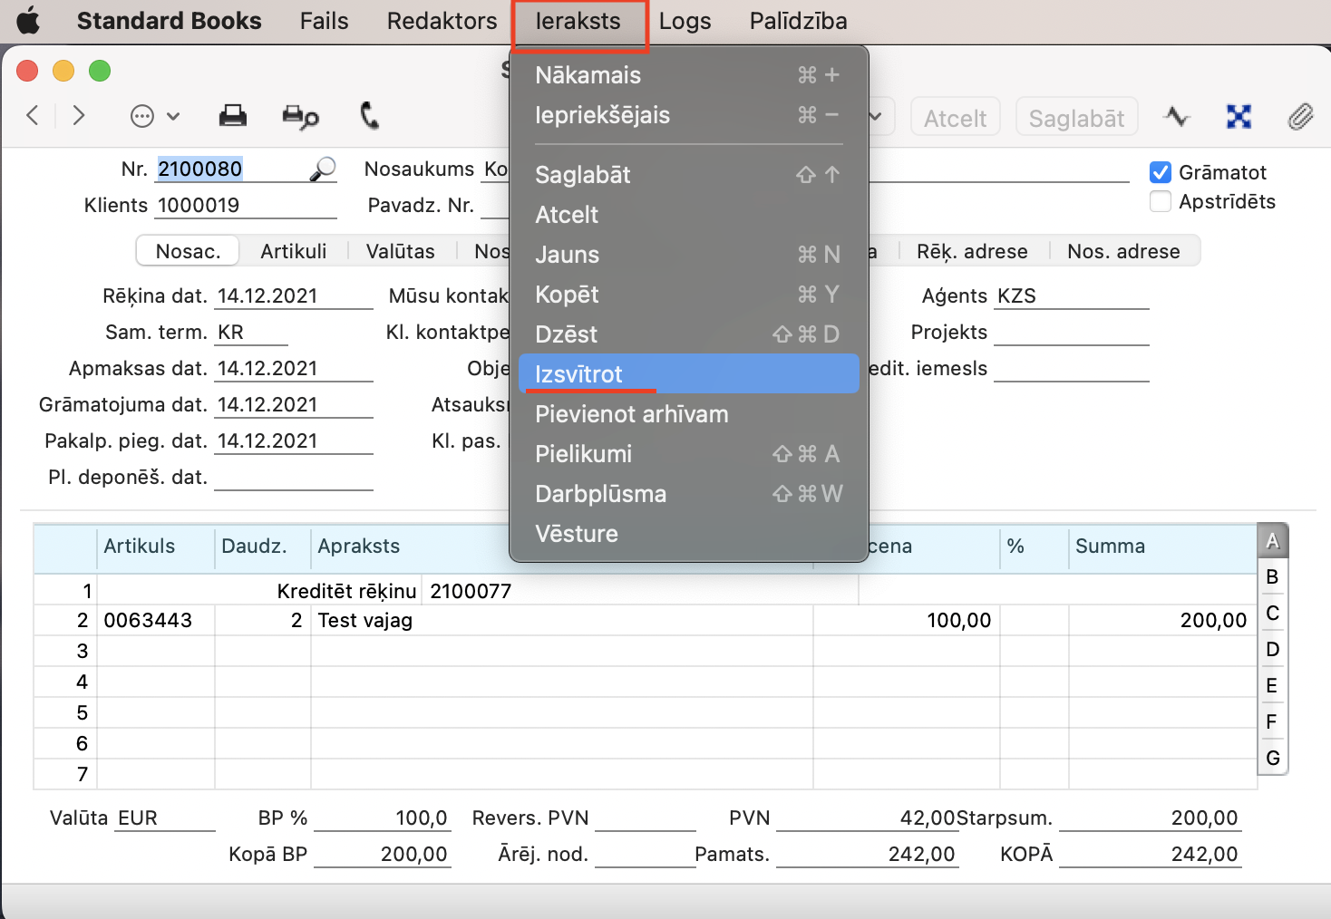Open the Apple menu
This screenshot has width=1331, height=919.
point(29,21)
